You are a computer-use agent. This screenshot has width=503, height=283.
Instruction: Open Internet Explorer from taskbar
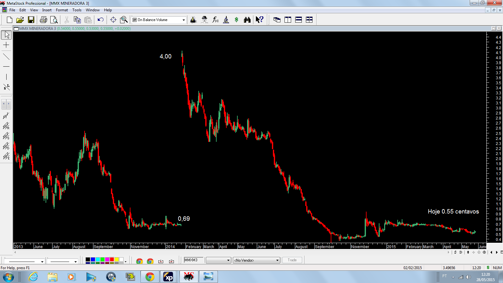[x=33, y=277]
